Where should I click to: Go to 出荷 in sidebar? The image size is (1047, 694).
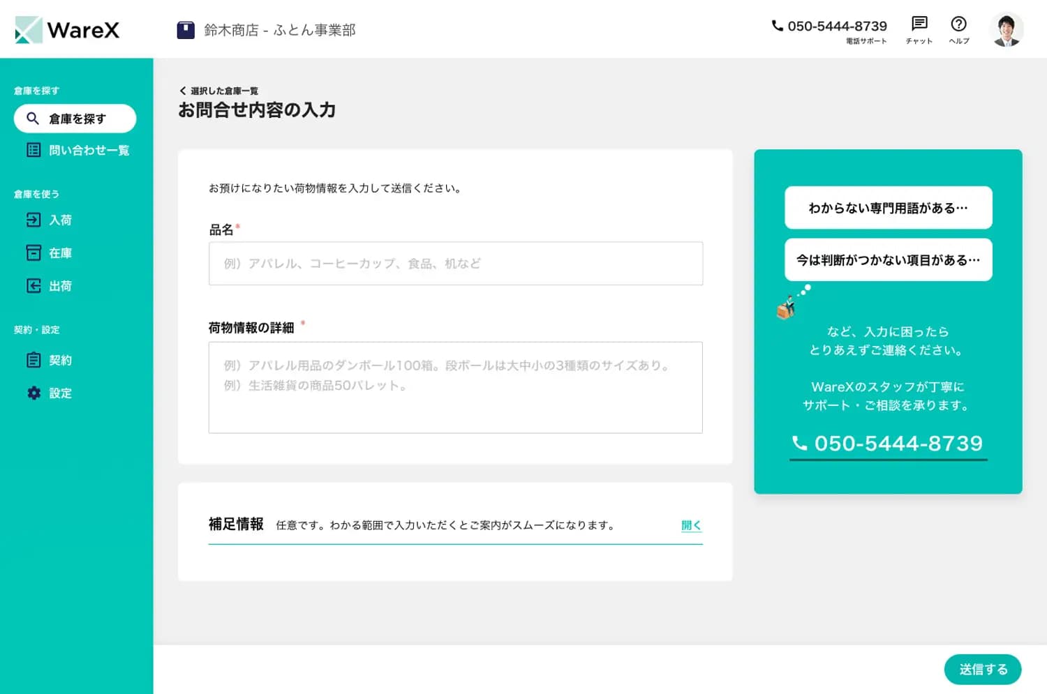click(49, 285)
